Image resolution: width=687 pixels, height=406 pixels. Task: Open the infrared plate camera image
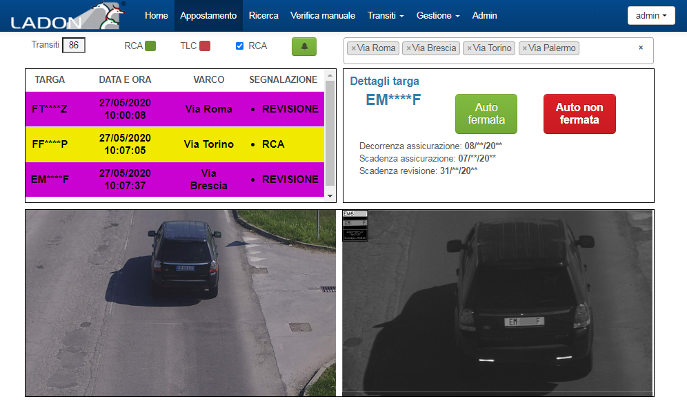coord(498,303)
